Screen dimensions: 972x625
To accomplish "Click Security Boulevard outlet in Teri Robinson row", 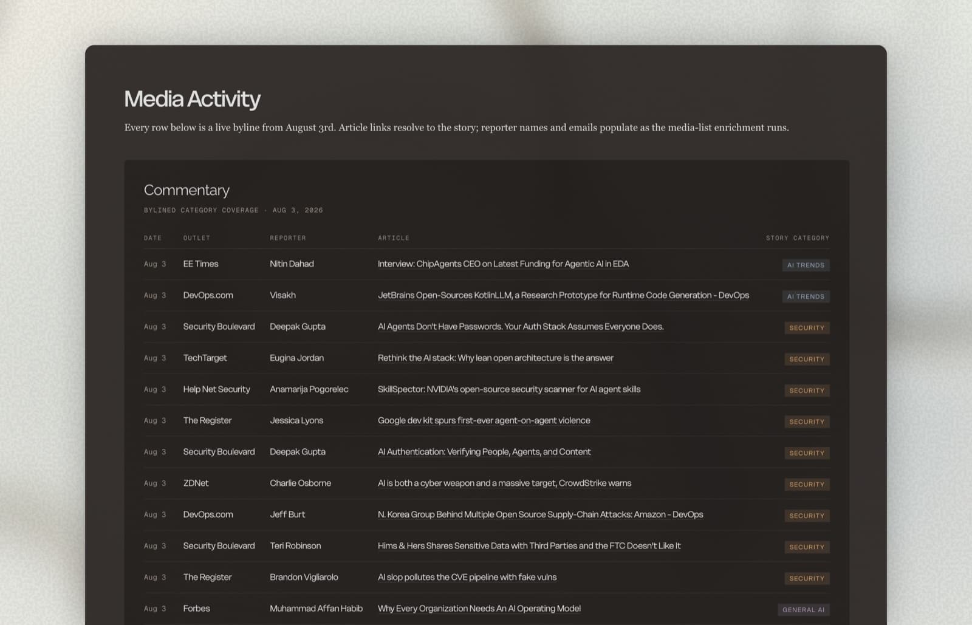I will (219, 546).
